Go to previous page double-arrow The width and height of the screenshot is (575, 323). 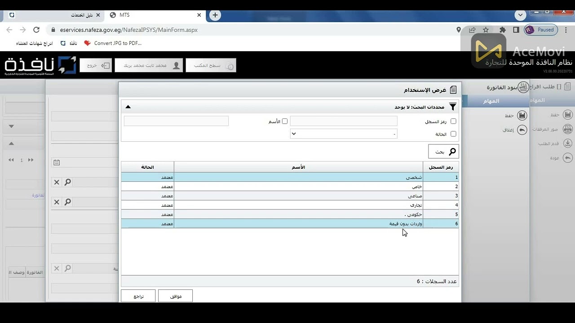(11, 160)
